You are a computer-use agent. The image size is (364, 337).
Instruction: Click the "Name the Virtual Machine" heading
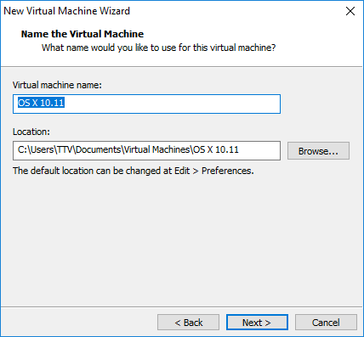(82, 34)
